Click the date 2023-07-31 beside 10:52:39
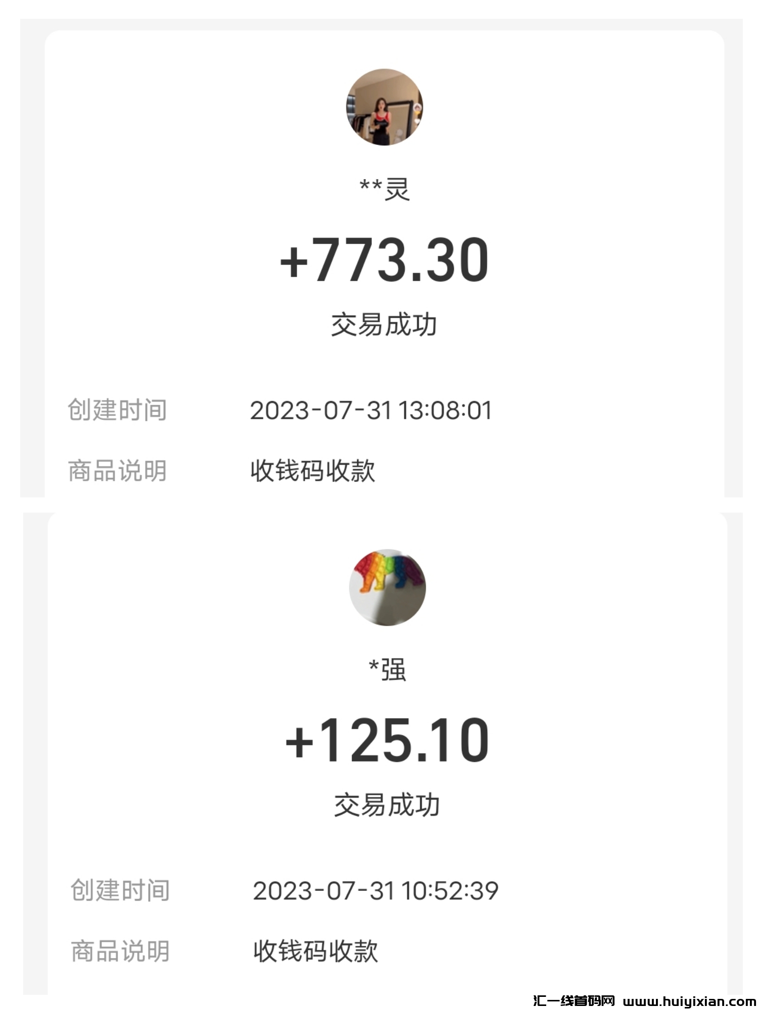This screenshot has height=1010, width=758. pyautogui.click(x=324, y=891)
